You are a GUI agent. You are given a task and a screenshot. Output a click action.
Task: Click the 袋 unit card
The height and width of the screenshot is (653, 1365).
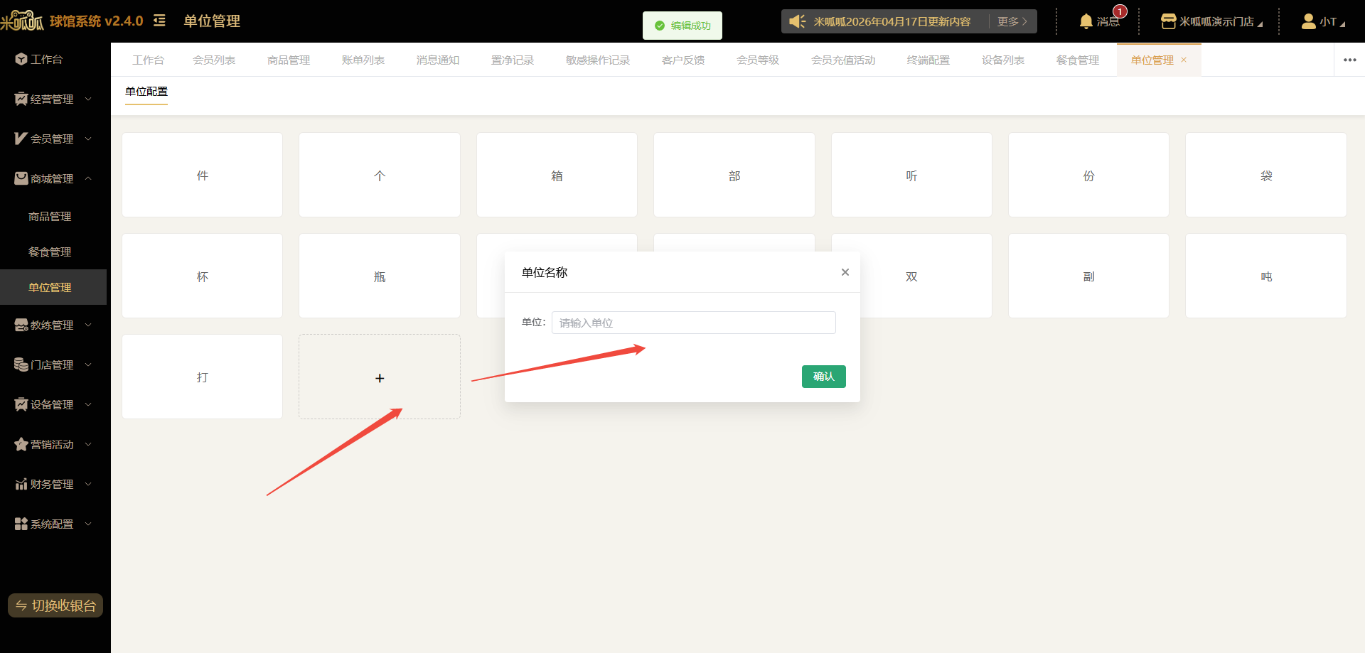(x=1266, y=175)
